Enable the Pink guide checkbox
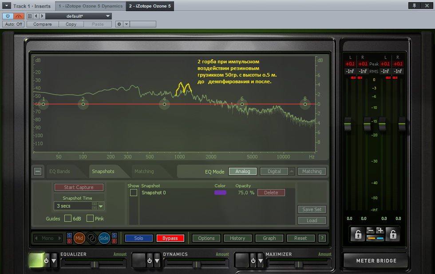 click(x=90, y=218)
